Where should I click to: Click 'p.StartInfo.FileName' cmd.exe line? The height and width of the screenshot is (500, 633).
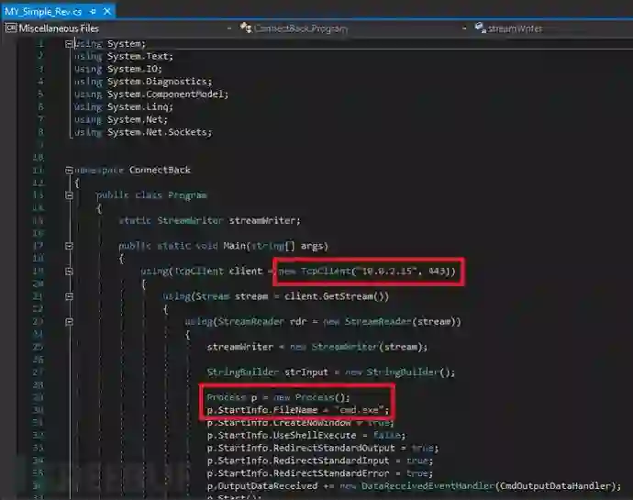click(298, 410)
